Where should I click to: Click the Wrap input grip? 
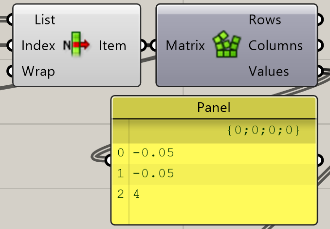(x=10, y=71)
